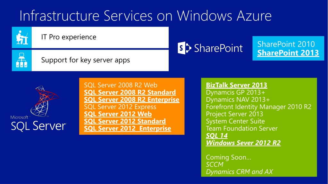
Task: Click the Microsoft SQL Server logo graphic
Action: [x=38, y=108]
